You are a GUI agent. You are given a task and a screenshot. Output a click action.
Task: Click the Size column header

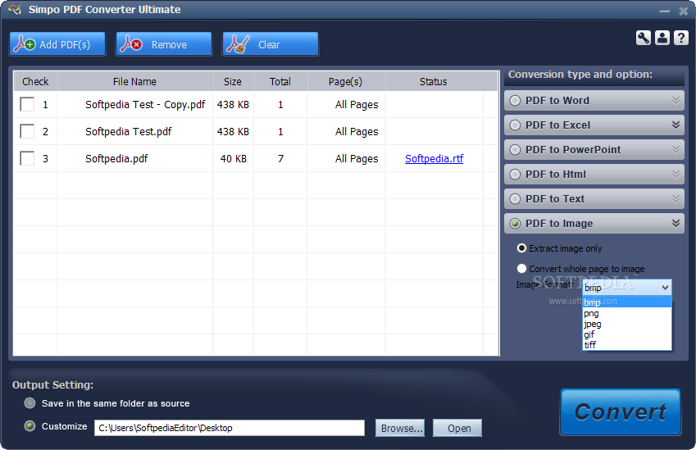pyautogui.click(x=233, y=82)
